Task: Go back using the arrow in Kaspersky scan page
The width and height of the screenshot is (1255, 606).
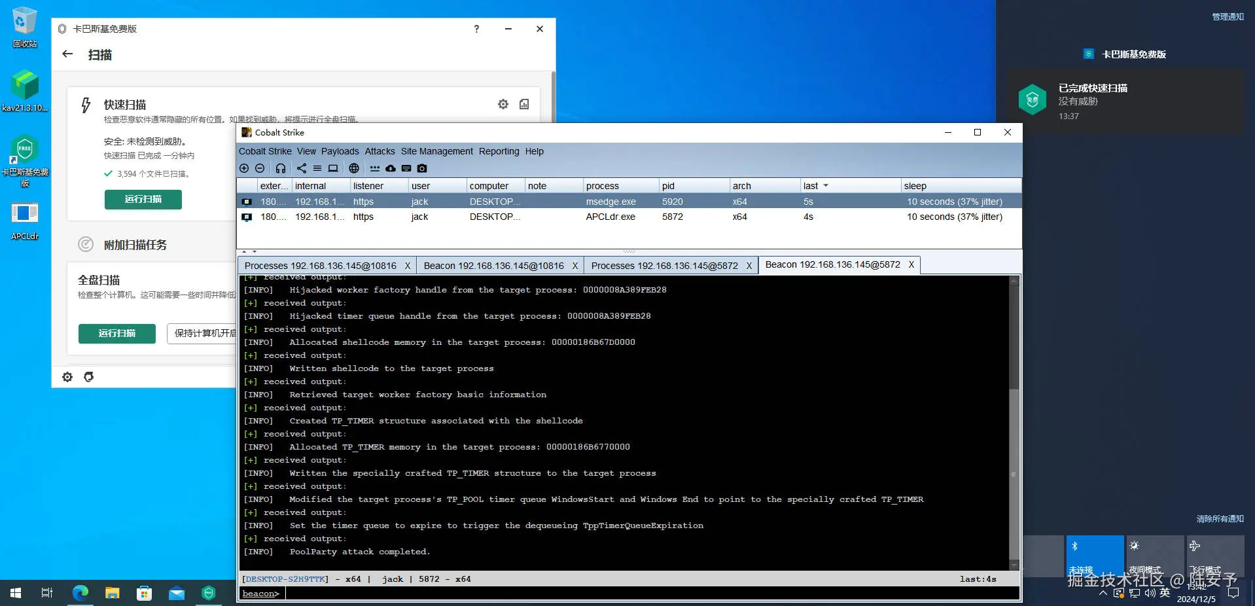Action: 67,54
